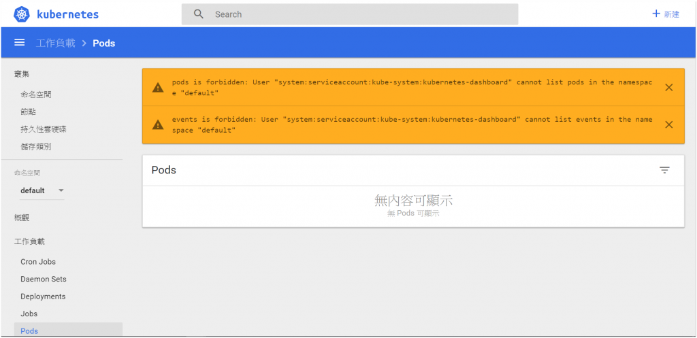Click the 新建 create button

(666, 14)
